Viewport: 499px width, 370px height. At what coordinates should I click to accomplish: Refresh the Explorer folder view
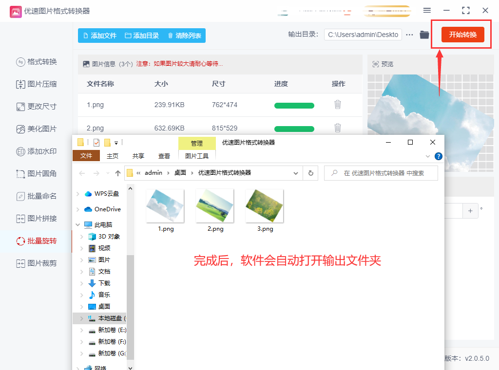(310, 173)
